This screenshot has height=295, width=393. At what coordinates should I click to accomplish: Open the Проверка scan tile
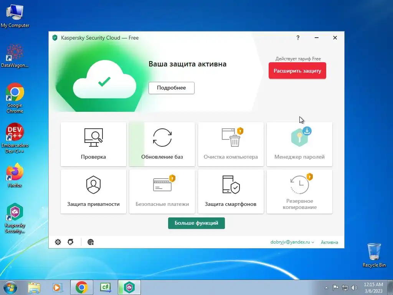[x=94, y=144]
